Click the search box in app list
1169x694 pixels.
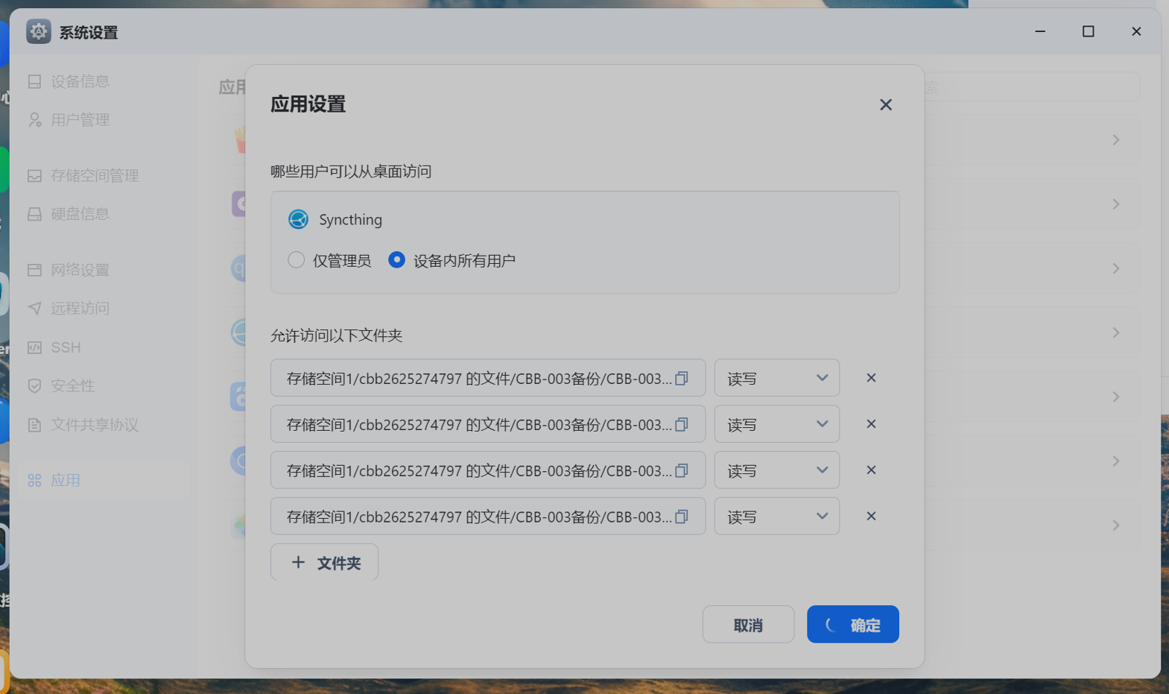point(1031,87)
